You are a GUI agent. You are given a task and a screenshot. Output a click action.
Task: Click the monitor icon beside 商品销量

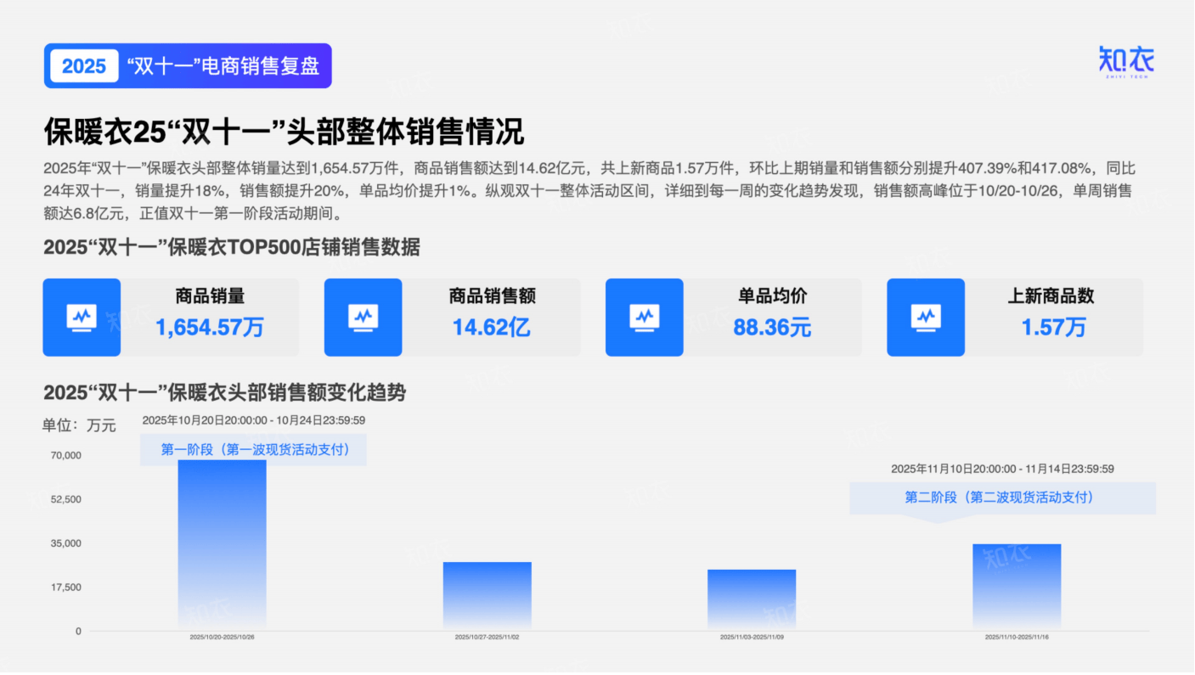pos(82,318)
